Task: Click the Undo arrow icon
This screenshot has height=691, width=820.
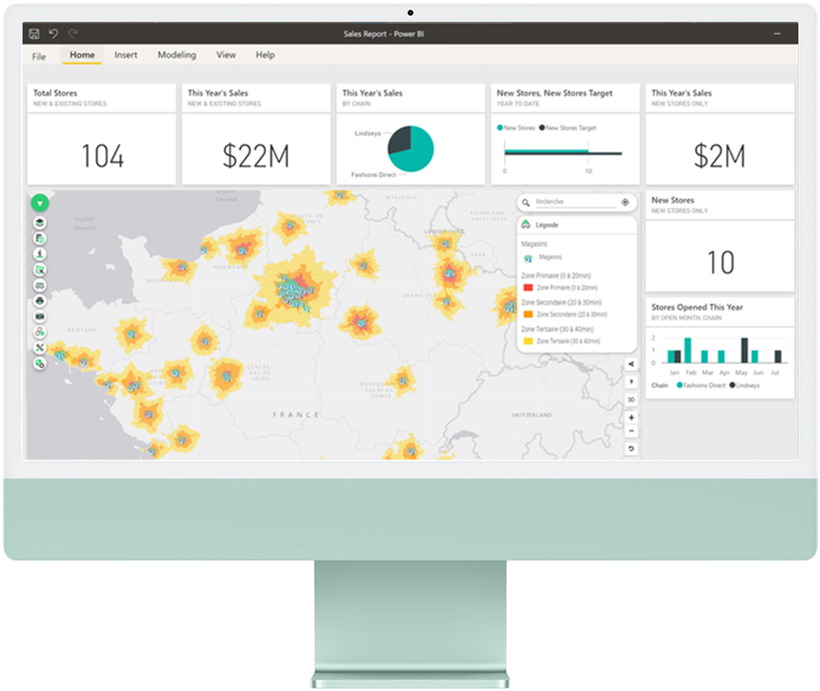Action: click(53, 33)
